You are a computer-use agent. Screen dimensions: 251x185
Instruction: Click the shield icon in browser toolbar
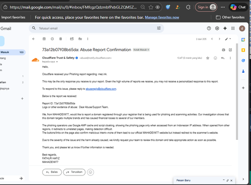tap(168, 7)
